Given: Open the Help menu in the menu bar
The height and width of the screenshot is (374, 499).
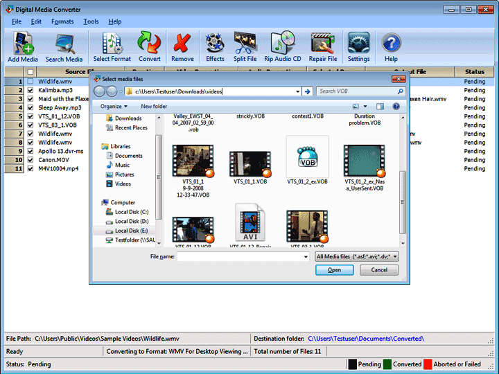Looking at the screenshot, I should (x=115, y=21).
